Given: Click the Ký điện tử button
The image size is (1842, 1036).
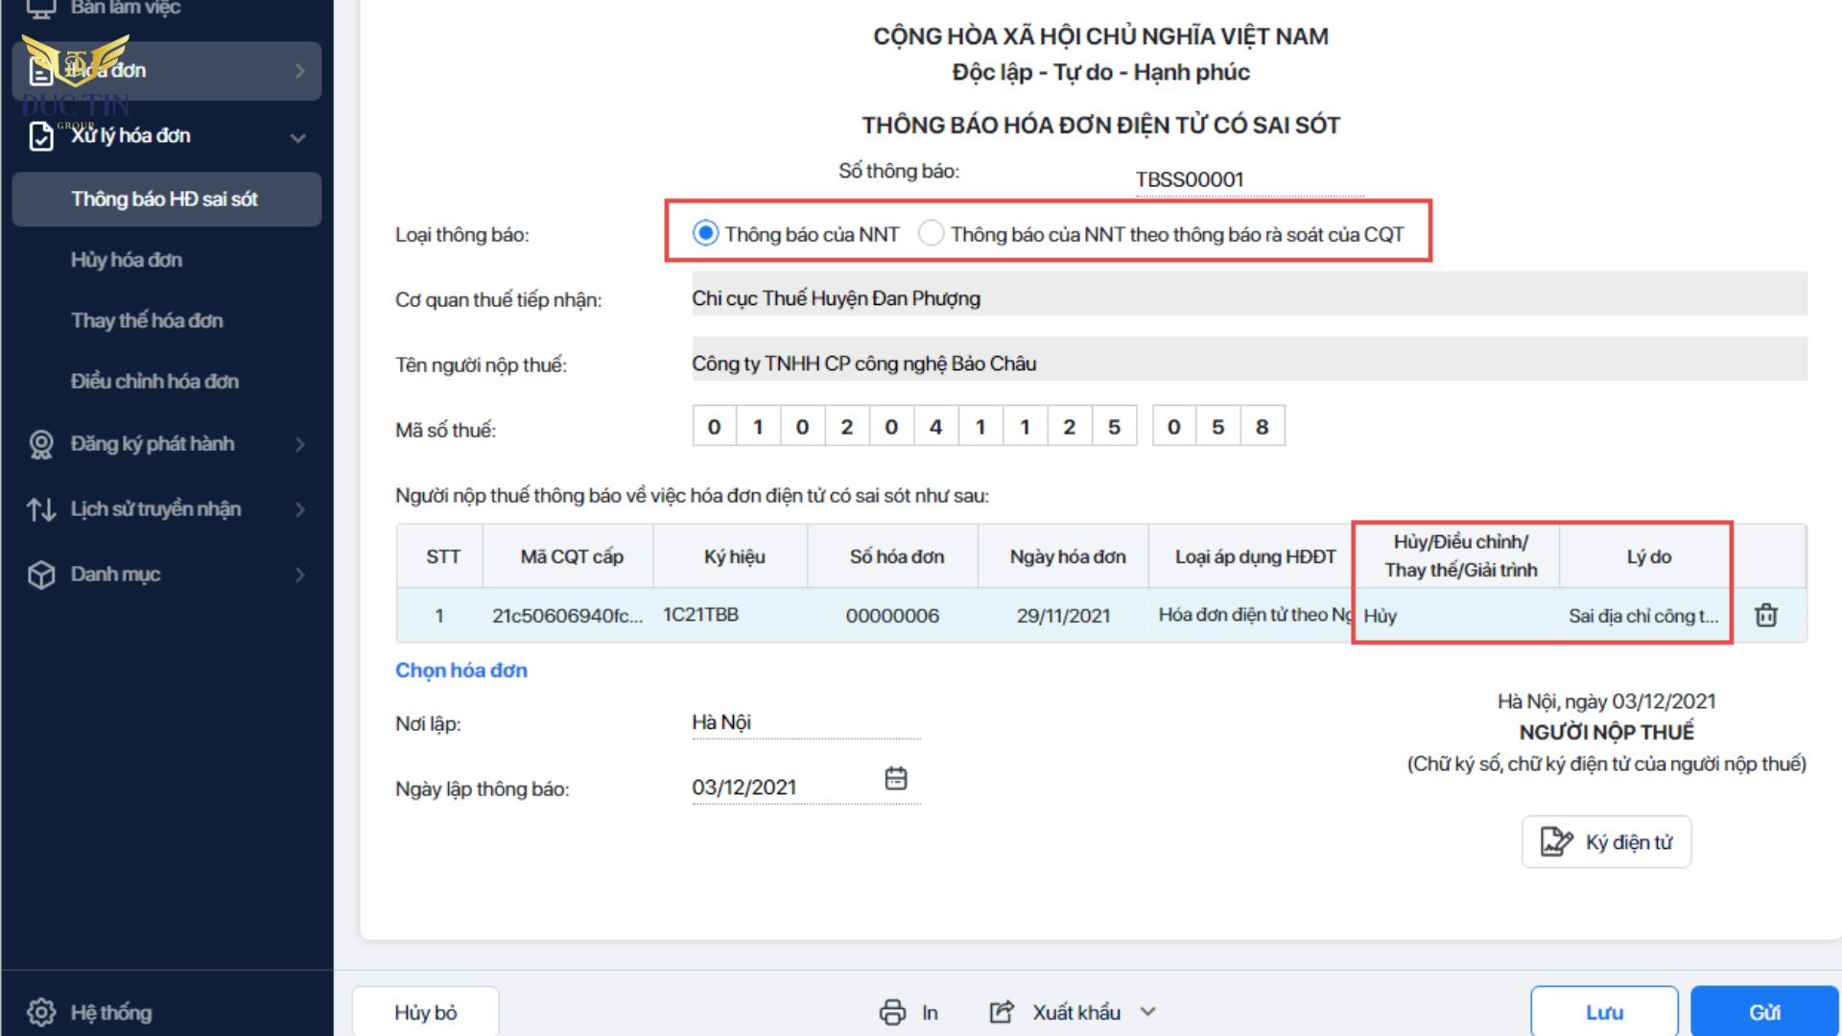Looking at the screenshot, I should tap(1607, 841).
